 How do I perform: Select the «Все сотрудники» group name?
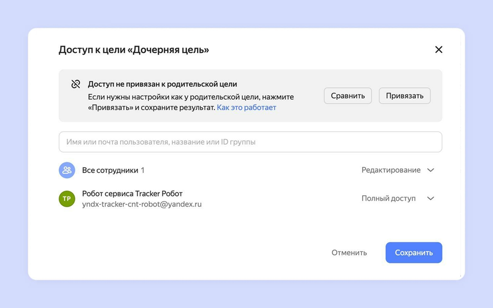tap(110, 170)
